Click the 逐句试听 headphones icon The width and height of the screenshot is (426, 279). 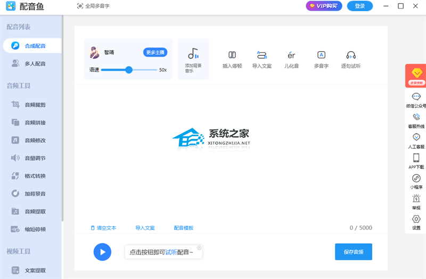coord(351,55)
